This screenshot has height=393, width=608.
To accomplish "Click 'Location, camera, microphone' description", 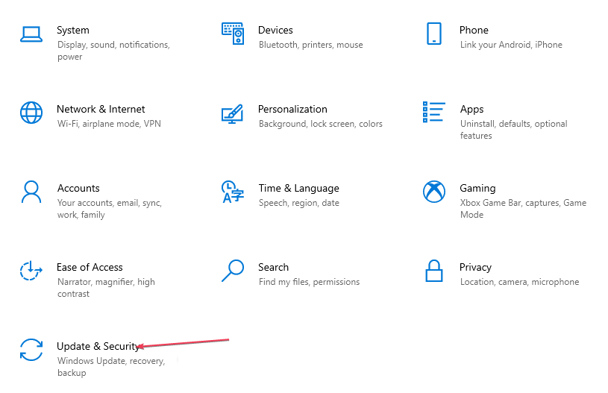I will tap(519, 282).
